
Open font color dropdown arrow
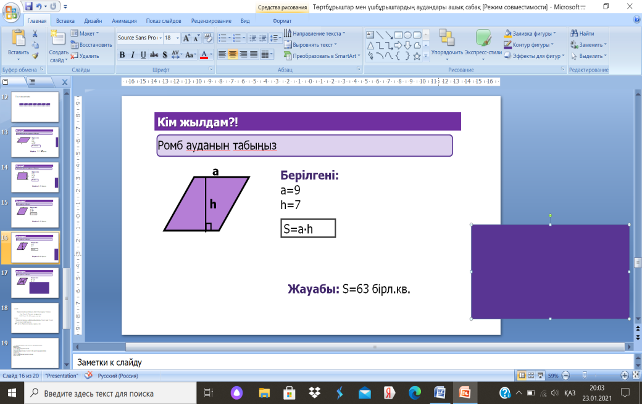point(211,55)
